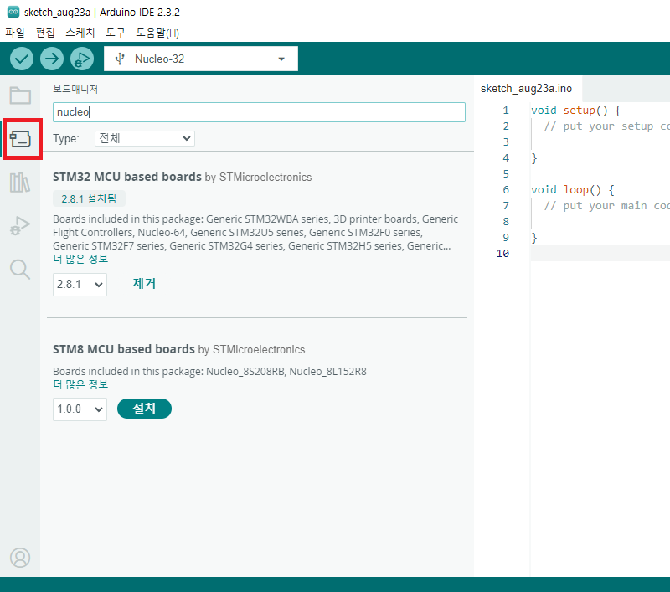
Task: Click editor line 1 void setup()
Action: (x=575, y=111)
